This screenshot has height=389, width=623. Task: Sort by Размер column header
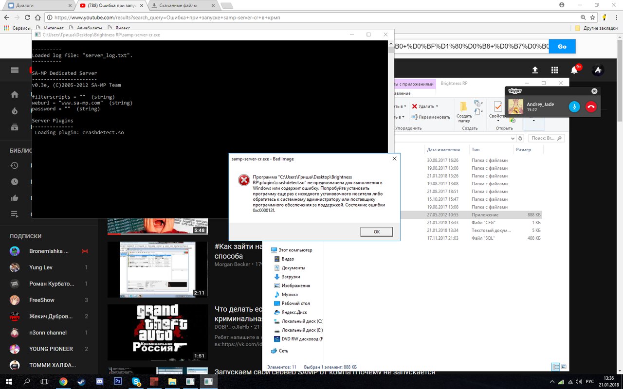pyautogui.click(x=524, y=150)
